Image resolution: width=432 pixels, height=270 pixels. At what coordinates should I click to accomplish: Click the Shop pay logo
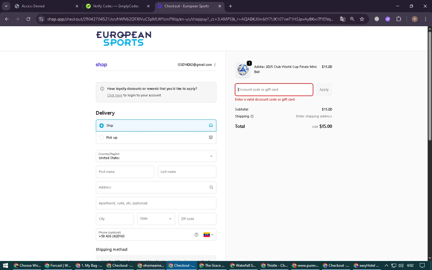[101, 65]
